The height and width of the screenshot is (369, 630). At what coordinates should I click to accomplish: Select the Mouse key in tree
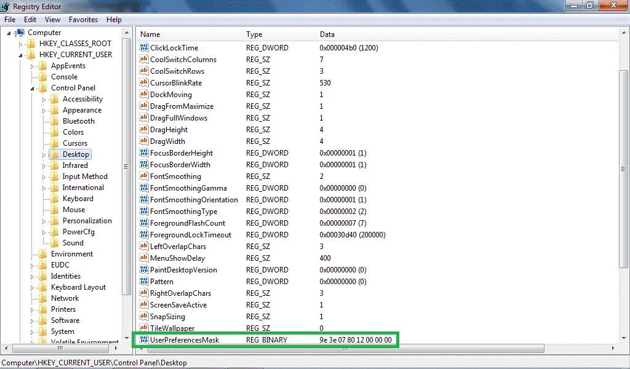point(74,210)
